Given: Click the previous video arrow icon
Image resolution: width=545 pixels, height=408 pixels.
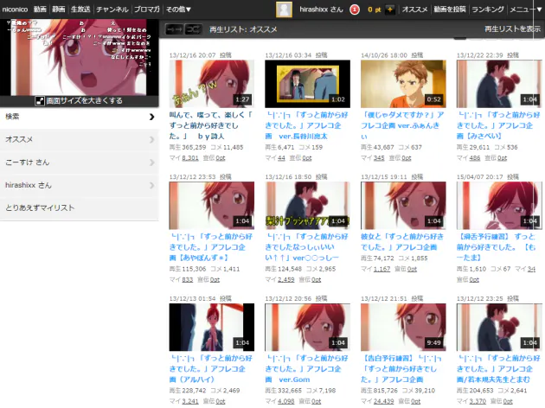Looking at the screenshot, I should 173,29.
